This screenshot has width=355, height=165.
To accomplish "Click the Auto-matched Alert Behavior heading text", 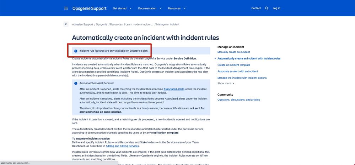I will 96,83.
